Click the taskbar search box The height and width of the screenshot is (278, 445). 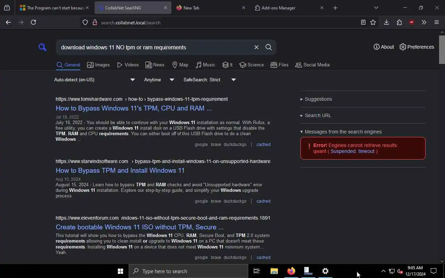pyautogui.click(x=188, y=271)
